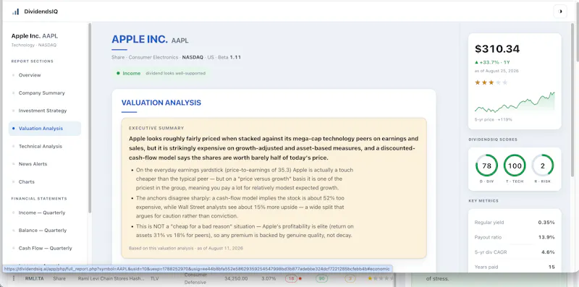
Task: Click the D-DIV score circle showing 78
Action: click(x=486, y=166)
